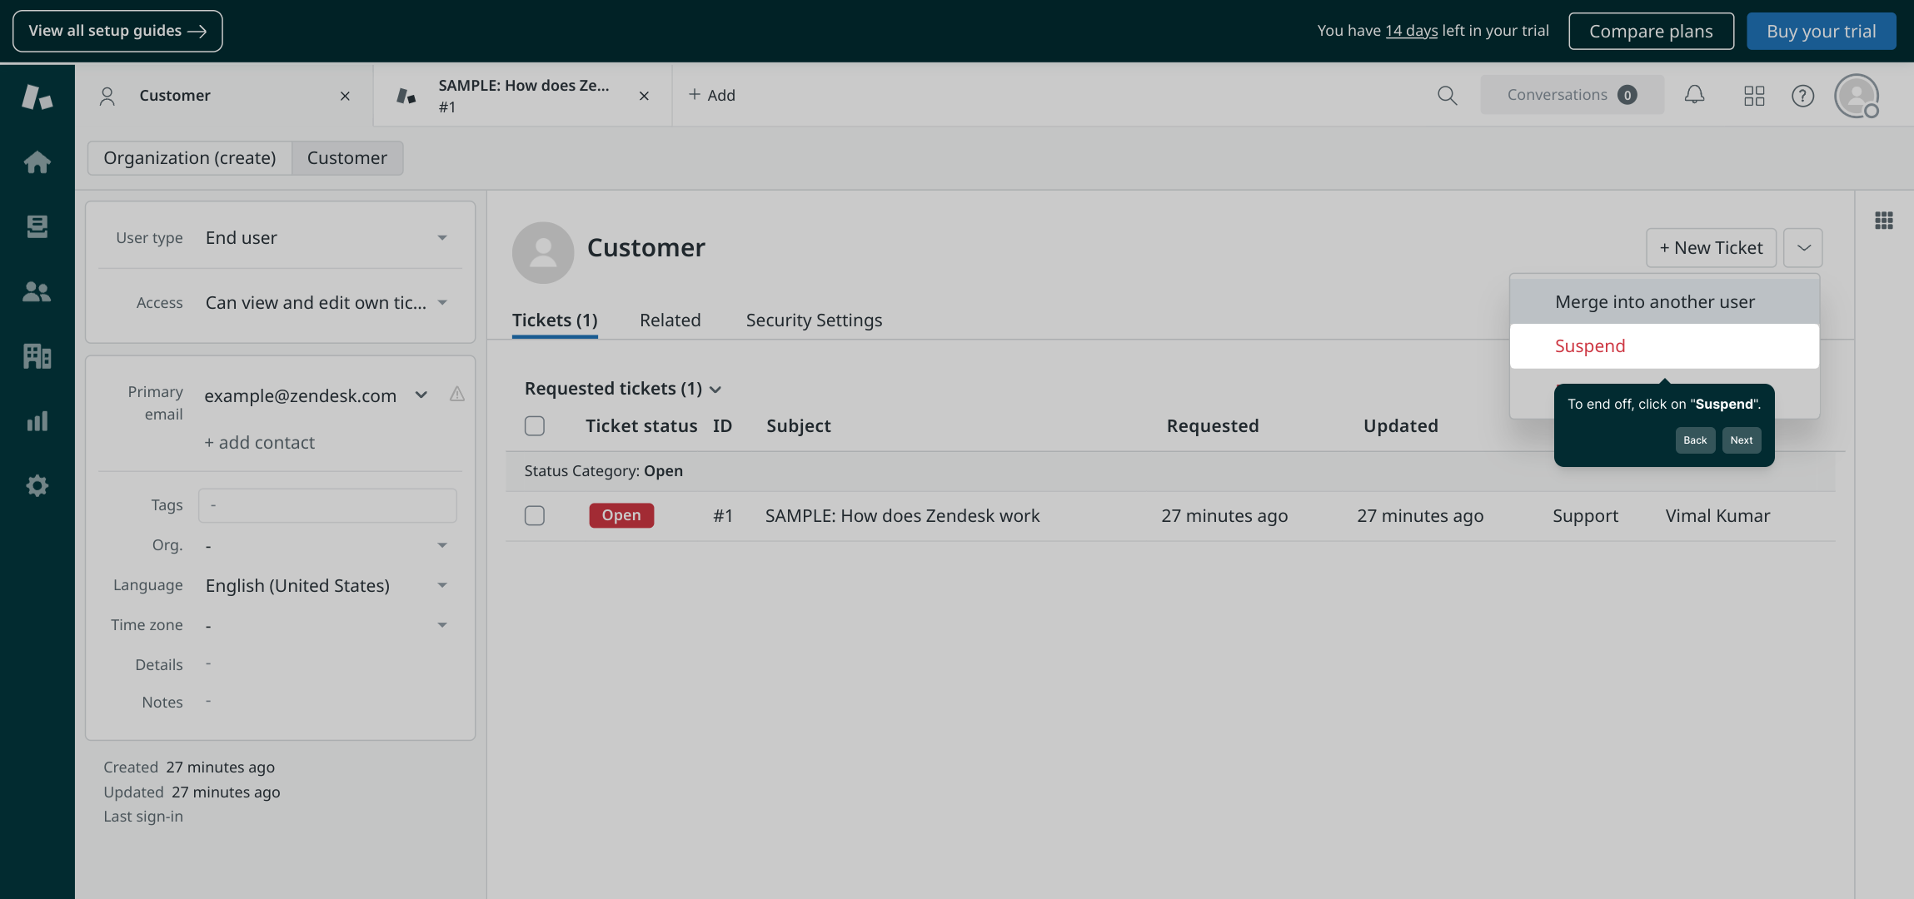Click Compare plans button
The height and width of the screenshot is (899, 1914).
pyautogui.click(x=1651, y=31)
